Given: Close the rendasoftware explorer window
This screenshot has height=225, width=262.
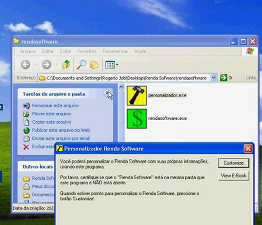Looking at the screenshot, I should click(x=253, y=41).
